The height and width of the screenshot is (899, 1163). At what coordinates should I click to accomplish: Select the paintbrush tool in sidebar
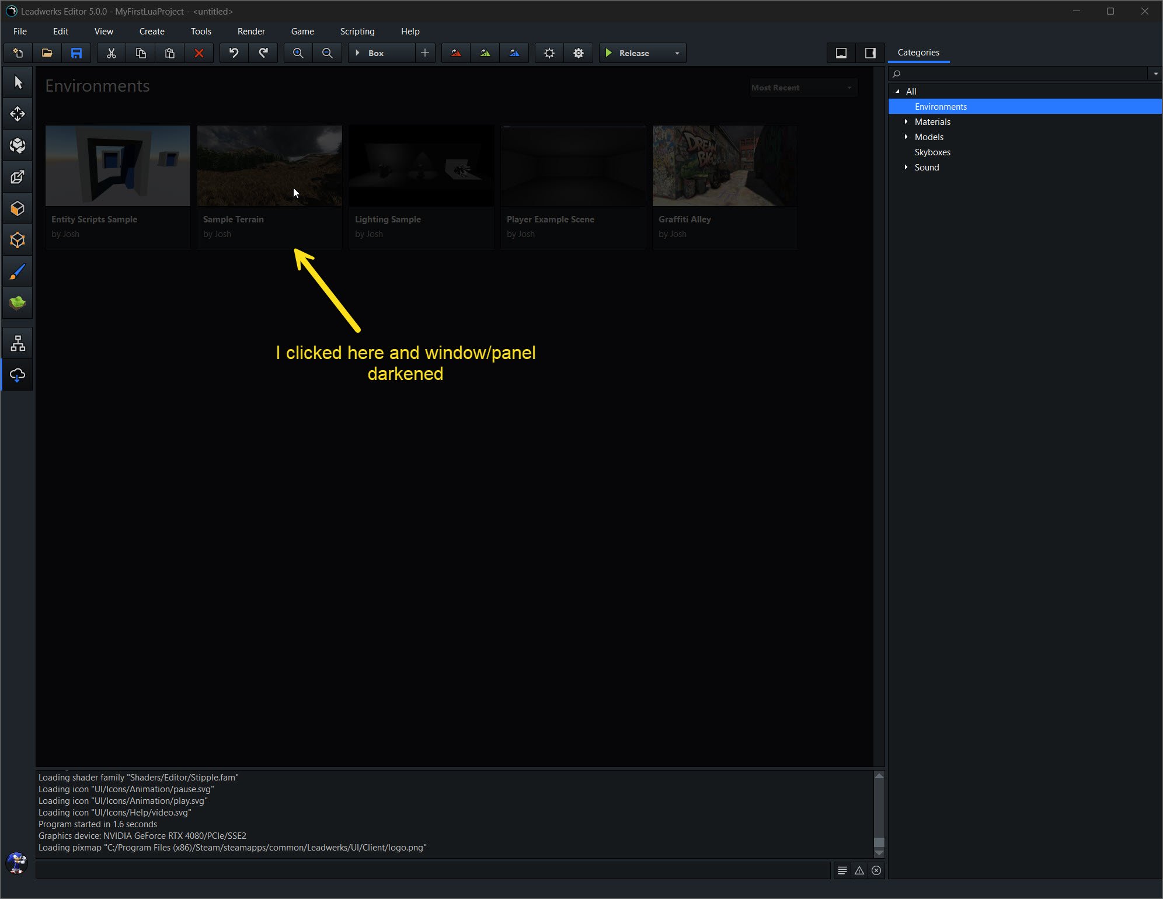(18, 271)
